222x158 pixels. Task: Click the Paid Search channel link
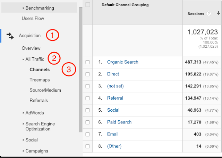119,122
